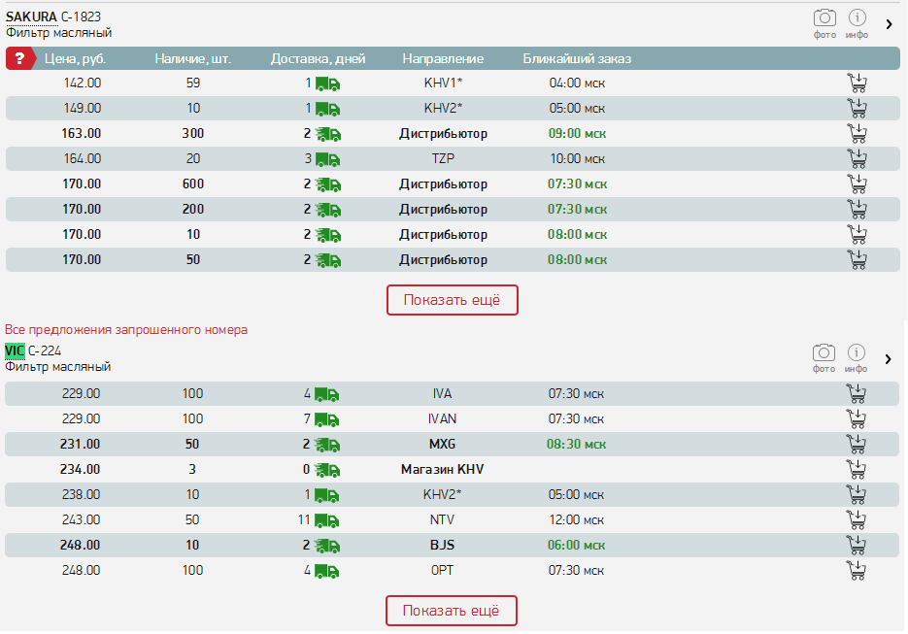Click the 'Магазин KHV' direction cell
Image resolution: width=908 pixels, height=634 pixels.
pos(443,470)
